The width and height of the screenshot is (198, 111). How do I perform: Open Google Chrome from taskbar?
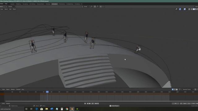click(67, 109)
